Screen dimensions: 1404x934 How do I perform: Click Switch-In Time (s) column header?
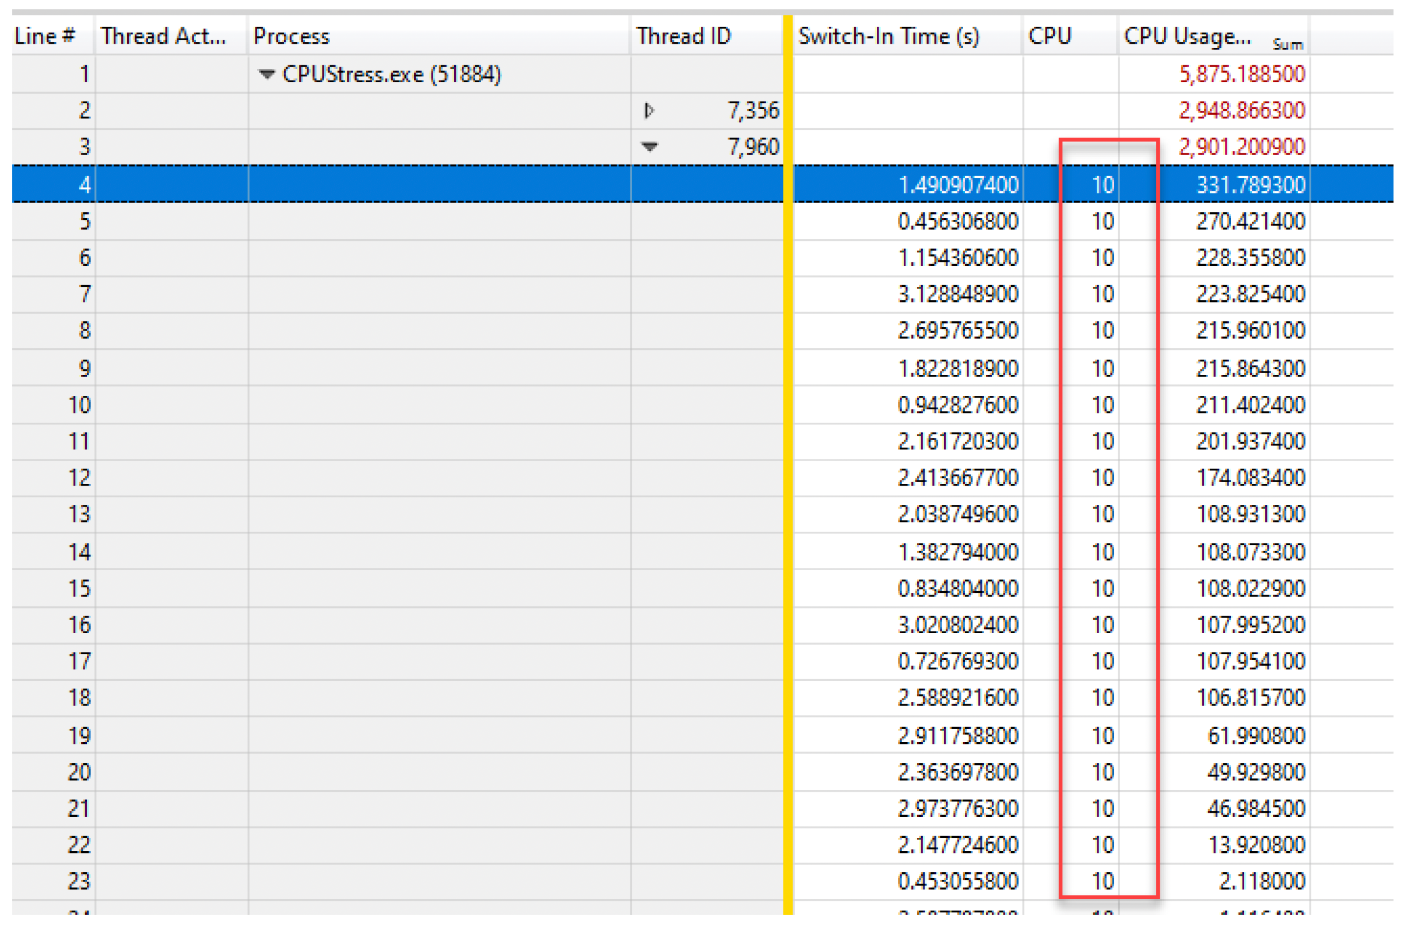click(x=907, y=36)
